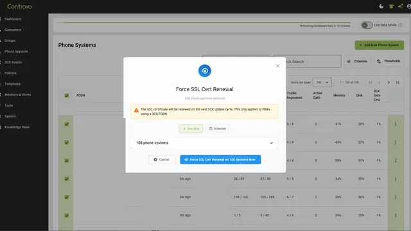411x231 pixels.
Task: Open the Thresholds settings
Action: coord(389,62)
